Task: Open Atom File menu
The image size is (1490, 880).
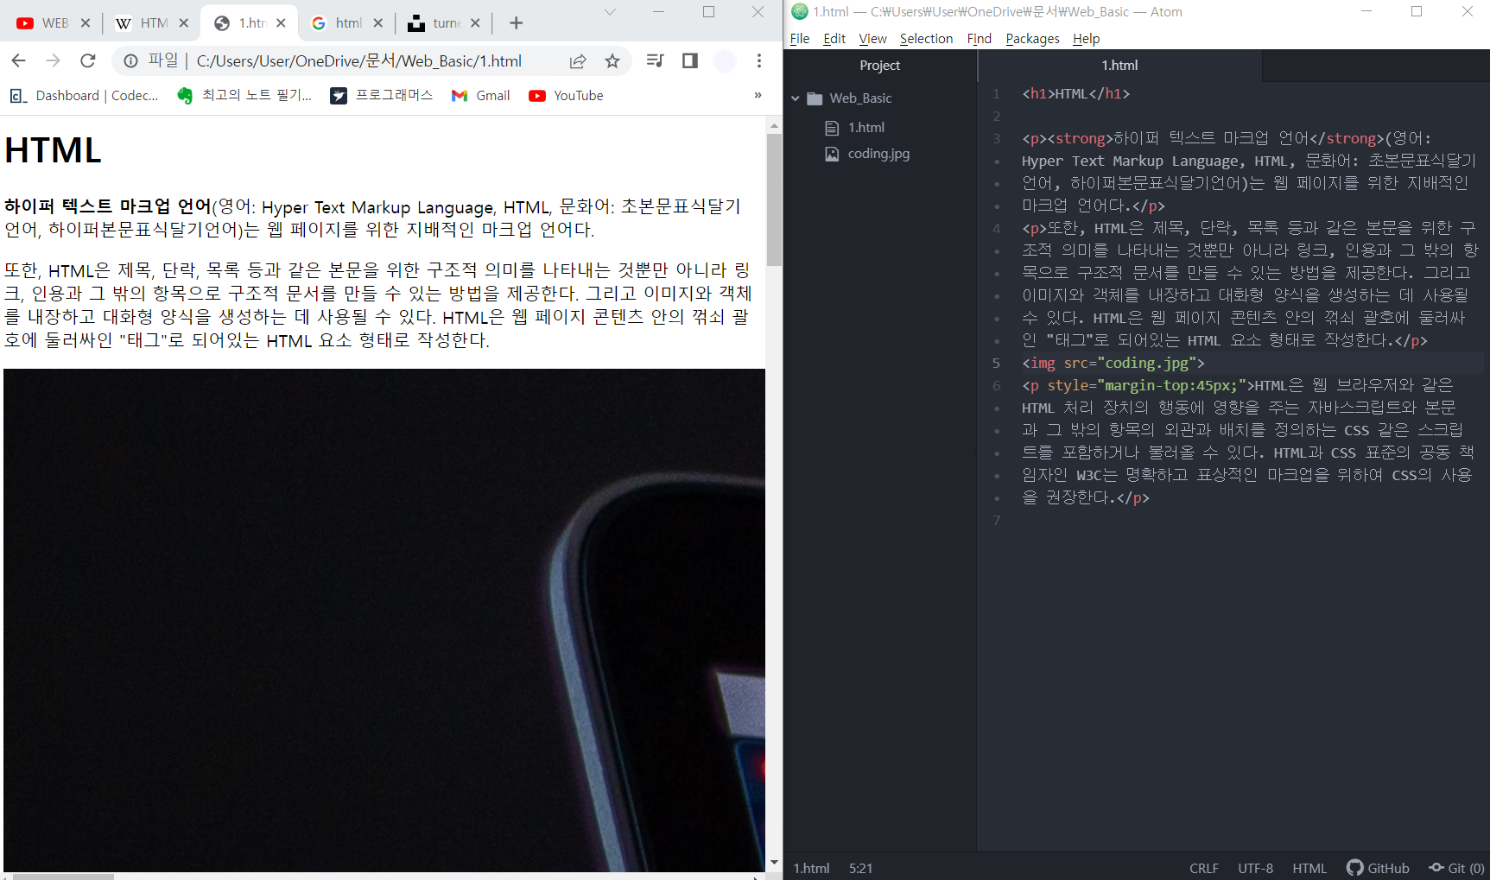Action: point(799,39)
